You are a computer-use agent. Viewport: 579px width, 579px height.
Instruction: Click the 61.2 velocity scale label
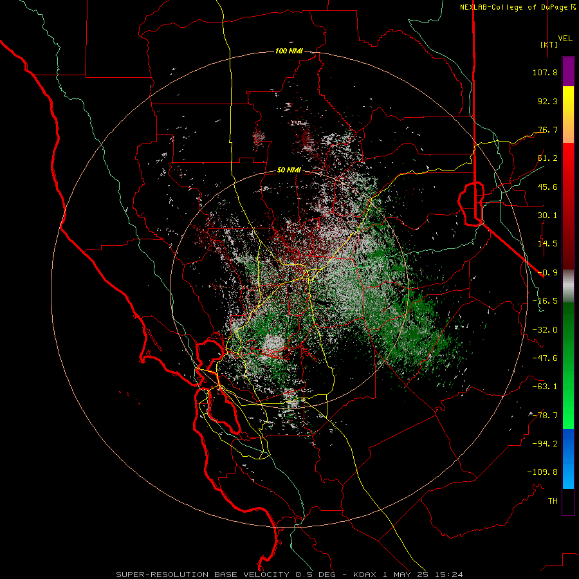click(x=547, y=158)
